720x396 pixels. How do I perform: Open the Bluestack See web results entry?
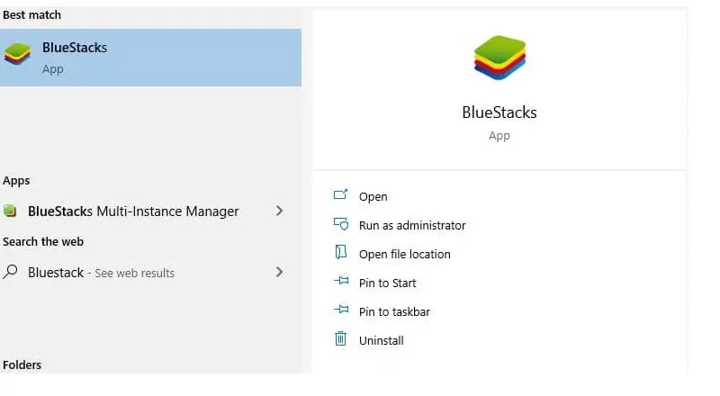[x=144, y=272]
